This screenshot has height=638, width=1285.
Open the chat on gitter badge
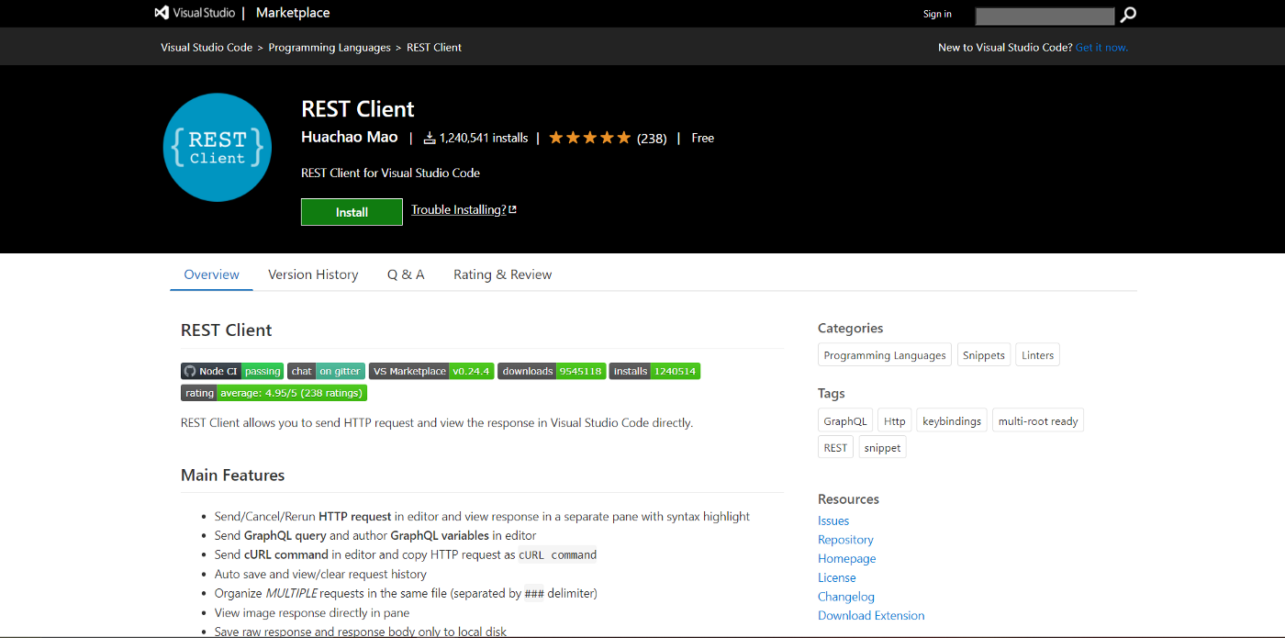(x=326, y=371)
